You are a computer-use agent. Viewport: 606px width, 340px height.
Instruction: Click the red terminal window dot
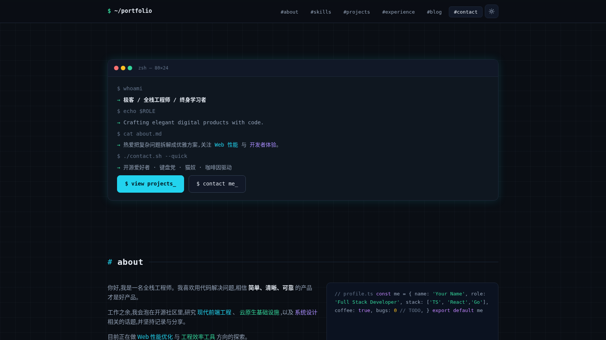(116, 68)
